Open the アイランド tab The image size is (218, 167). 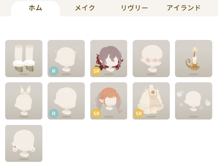tap(184, 8)
